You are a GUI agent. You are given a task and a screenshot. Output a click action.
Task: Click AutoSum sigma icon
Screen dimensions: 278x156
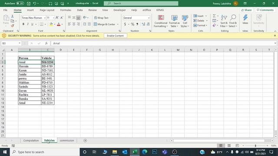click(x=214, y=16)
